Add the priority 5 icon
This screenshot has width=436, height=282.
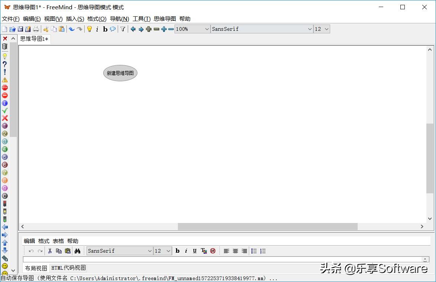pyautogui.click(x=5, y=157)
